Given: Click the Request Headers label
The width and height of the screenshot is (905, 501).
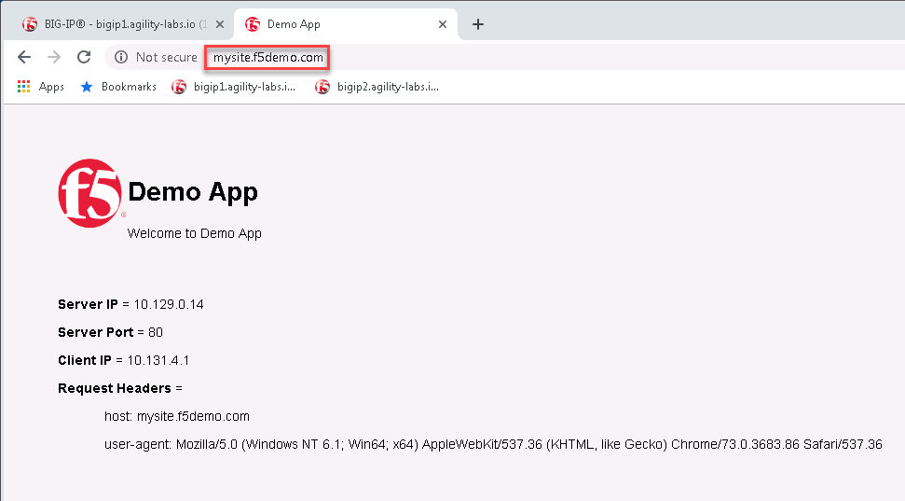Looking at the screenshot, I should click(115, 388).
